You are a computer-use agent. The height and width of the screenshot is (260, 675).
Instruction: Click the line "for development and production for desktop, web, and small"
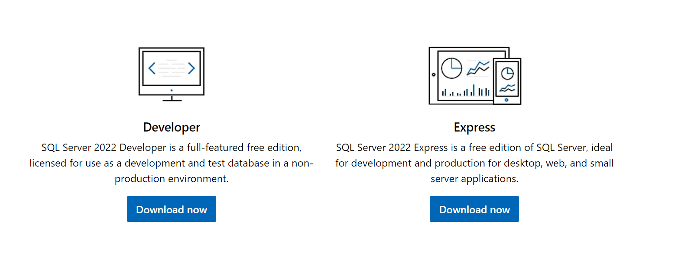click(474, 163)
